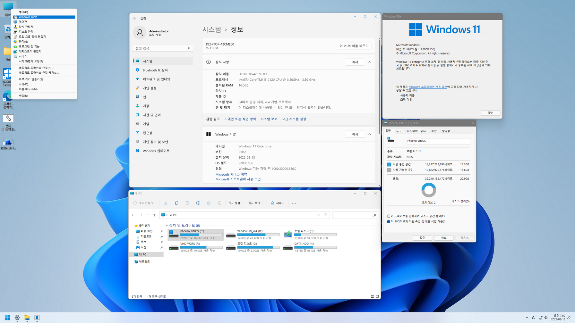Open the Start menu on the taskbar
The width and height of the screenshot is (575, 323).
click(x=7, y=318)
